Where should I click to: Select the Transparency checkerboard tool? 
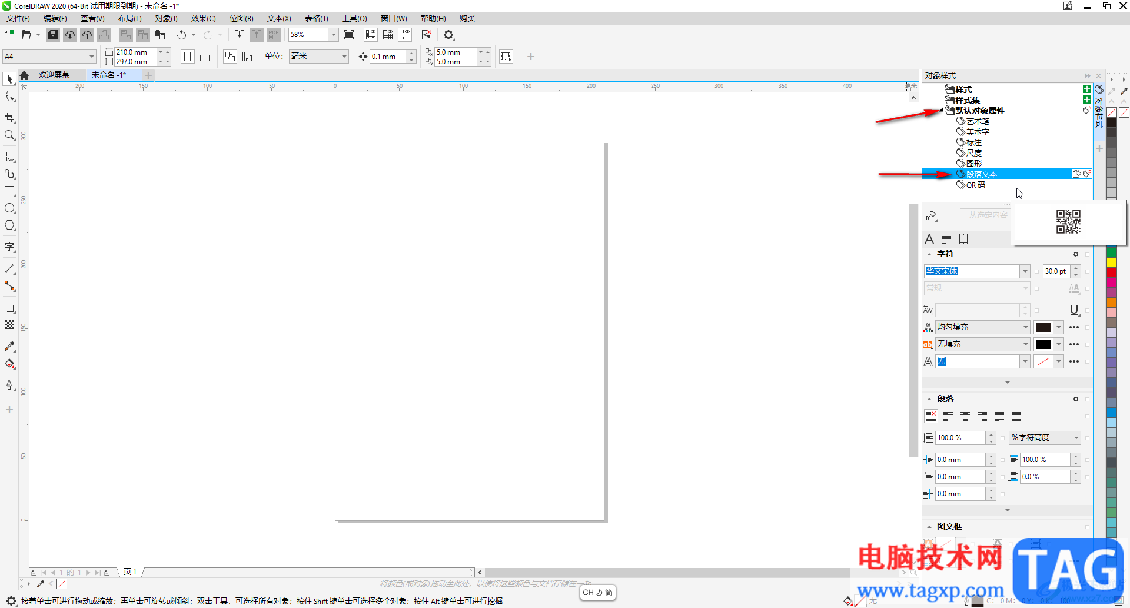9,325
